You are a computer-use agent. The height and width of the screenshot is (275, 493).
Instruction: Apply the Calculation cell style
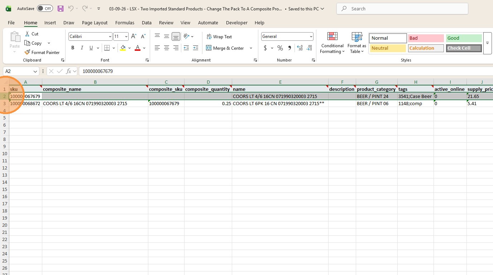coord(426,48)
